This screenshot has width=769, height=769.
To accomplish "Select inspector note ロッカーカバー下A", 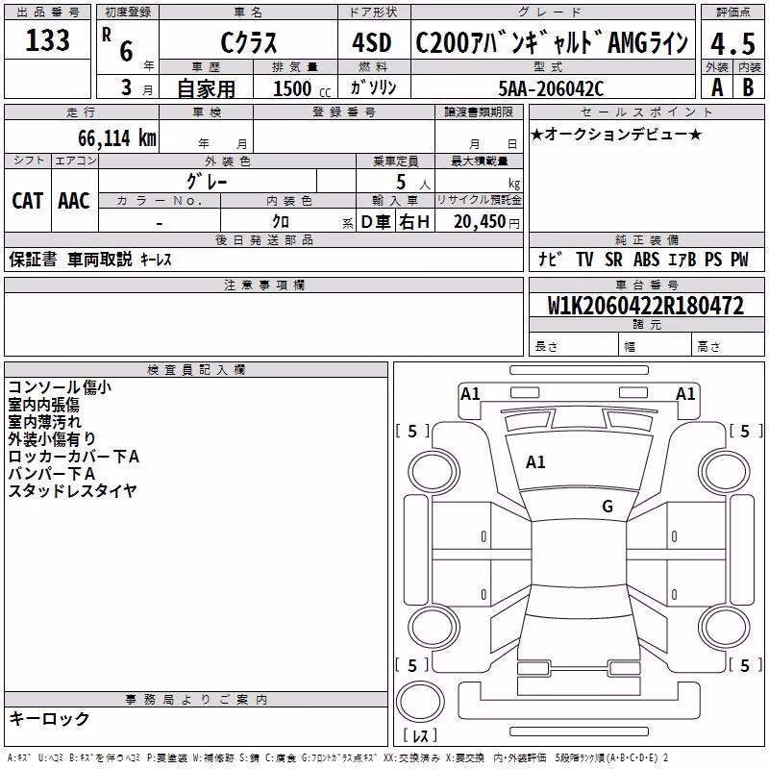I will 74,457.
